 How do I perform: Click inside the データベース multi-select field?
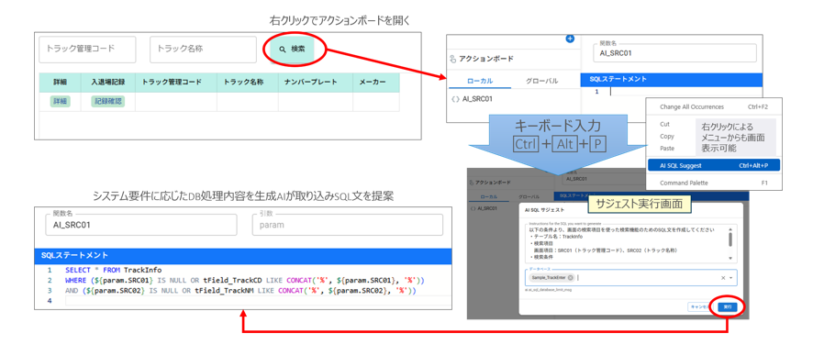[631, 278]
